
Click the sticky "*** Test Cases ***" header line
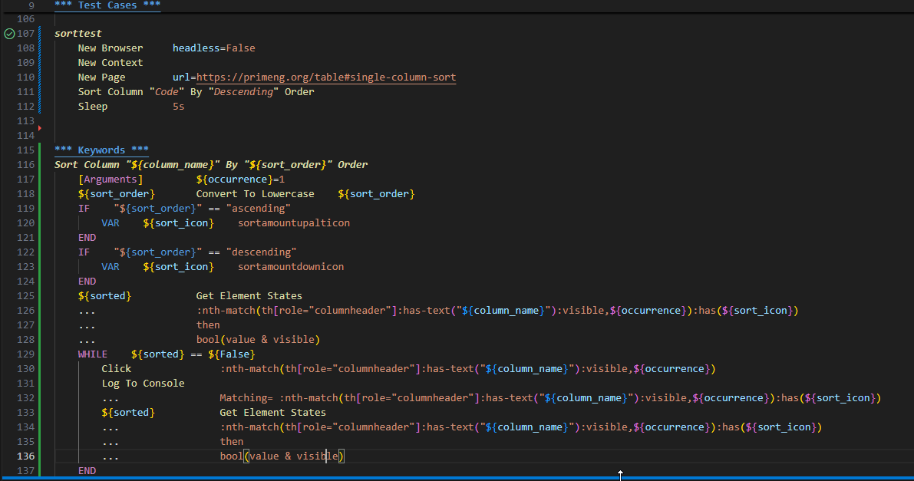pos(107,5)
